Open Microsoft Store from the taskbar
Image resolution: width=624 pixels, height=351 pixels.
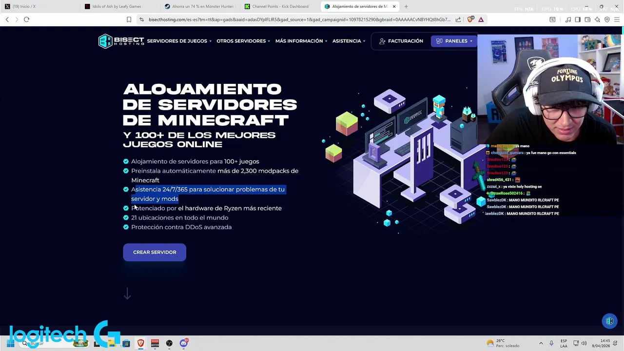coord(126,343)
